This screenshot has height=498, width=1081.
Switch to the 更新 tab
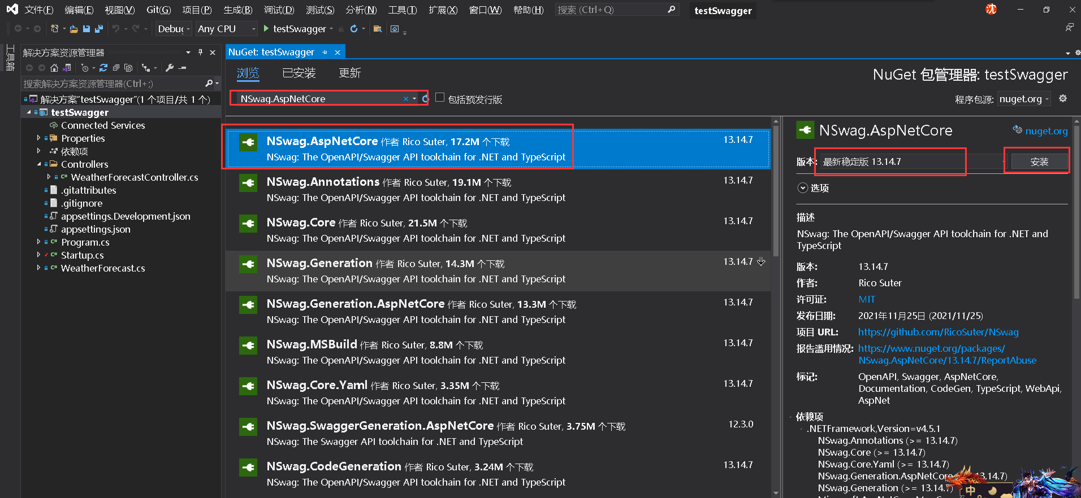pos(349,73)
